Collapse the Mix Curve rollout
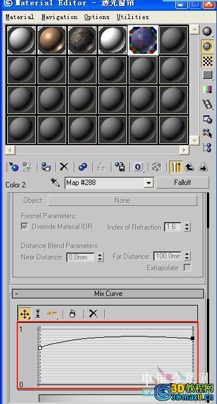Image resolution: width=217 pixels, height=404 pixels. [108, 294]
